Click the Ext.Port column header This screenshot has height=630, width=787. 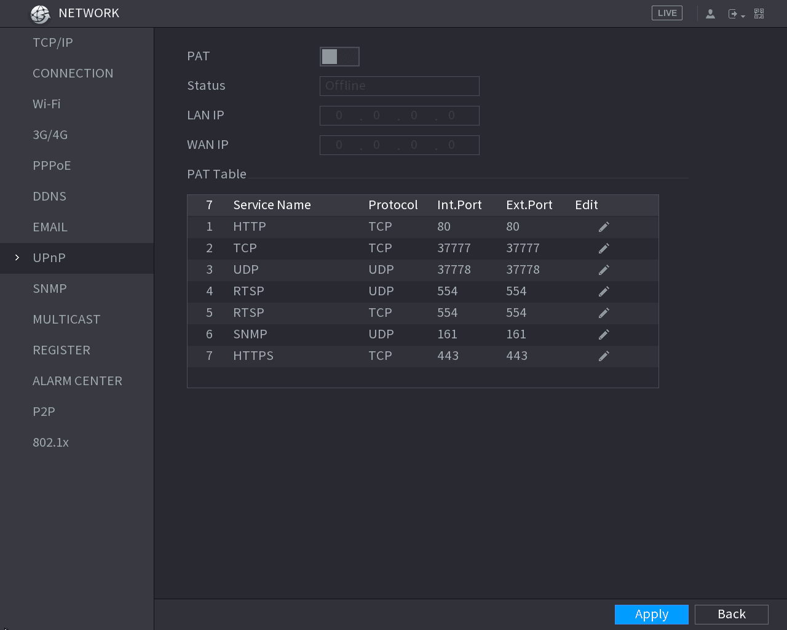[529, 205]
